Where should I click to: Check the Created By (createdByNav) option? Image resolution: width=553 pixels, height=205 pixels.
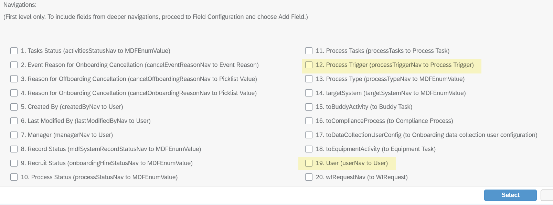click(14, 107)
